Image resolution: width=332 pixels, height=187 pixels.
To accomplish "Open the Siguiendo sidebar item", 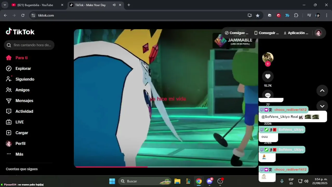I will pos(20,79).
